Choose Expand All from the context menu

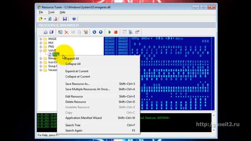[x=98, y=58]
